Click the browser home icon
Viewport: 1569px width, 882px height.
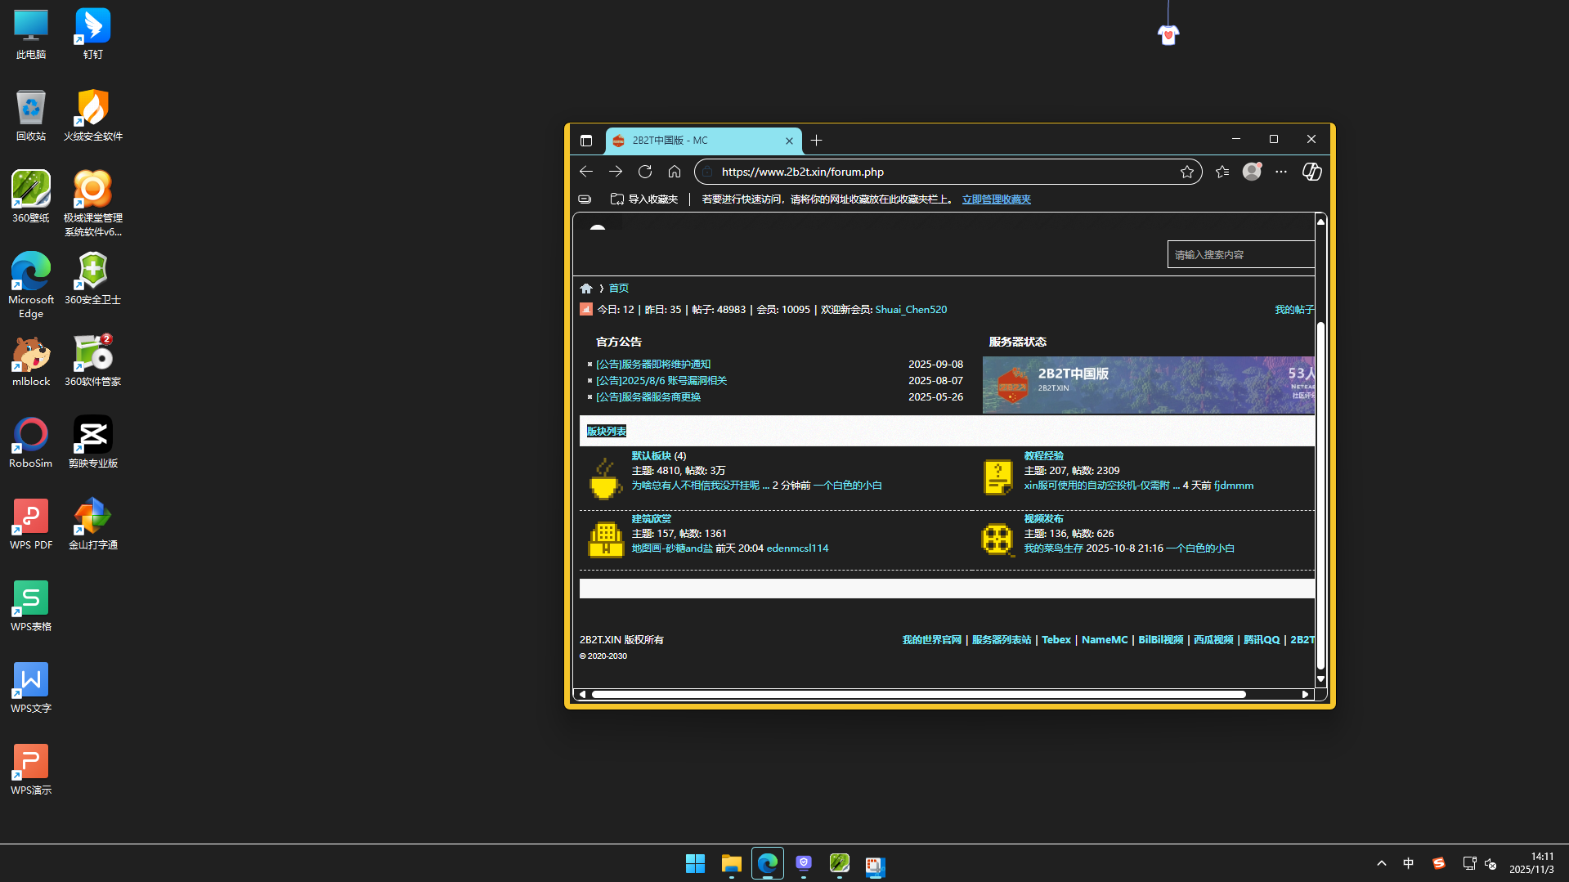tap(675, 172)
